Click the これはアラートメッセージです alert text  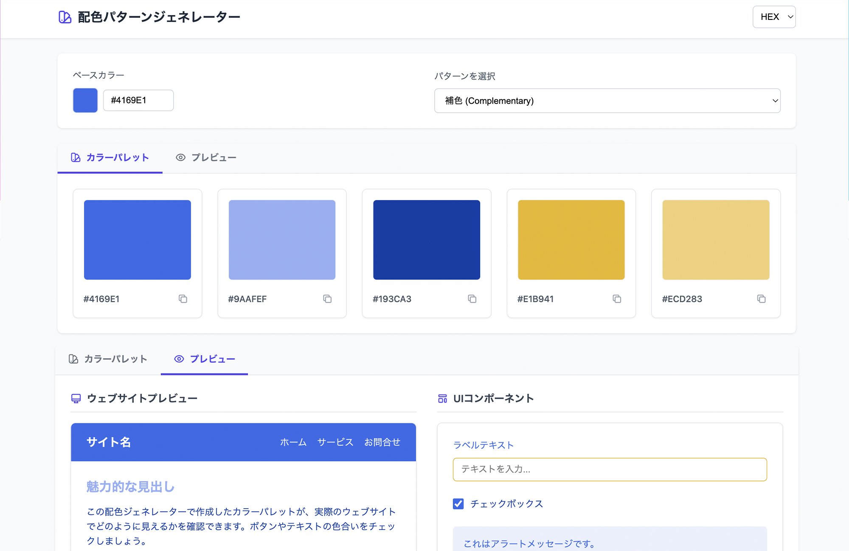pyautogui.click(x=529, y=544)
